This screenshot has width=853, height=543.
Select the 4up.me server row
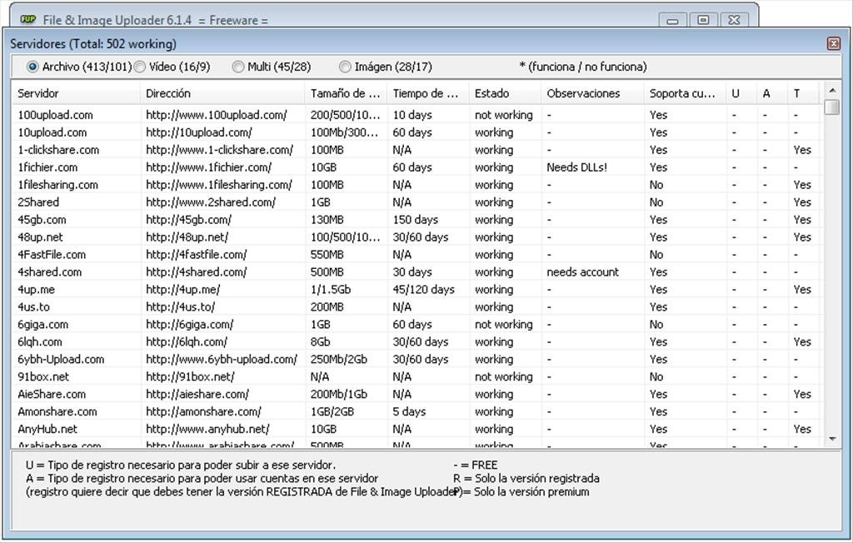pyautogui.click(x=417, y=289)
